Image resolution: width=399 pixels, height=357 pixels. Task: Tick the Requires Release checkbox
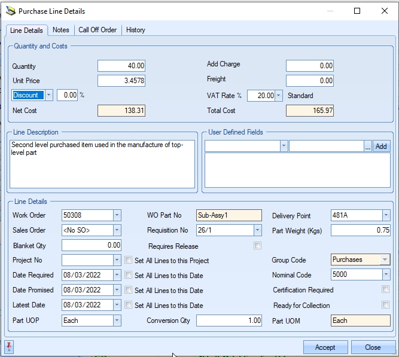pyautogui.click(x=258, y=246)
